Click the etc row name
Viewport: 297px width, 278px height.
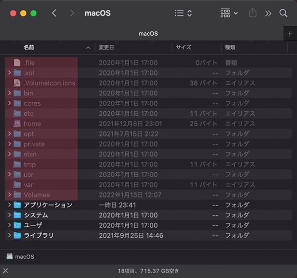pos(29,114)
